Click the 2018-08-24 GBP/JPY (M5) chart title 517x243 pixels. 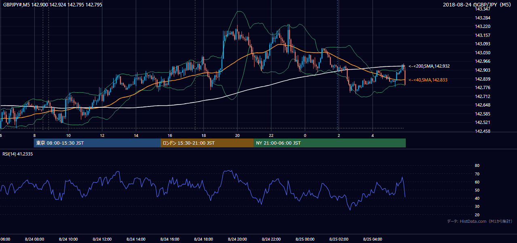pyautogui.click(x=477, y=4)
